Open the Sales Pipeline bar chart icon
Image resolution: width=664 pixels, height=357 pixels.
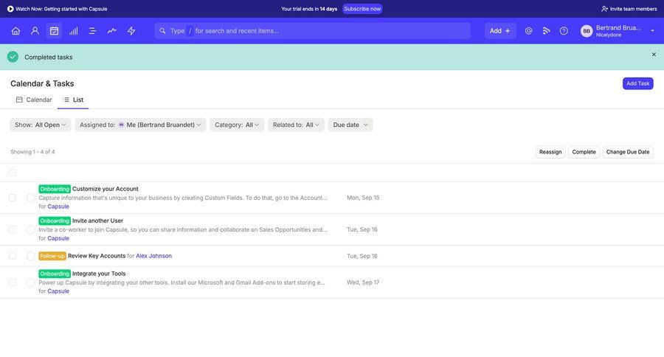[x=74, y=31]
